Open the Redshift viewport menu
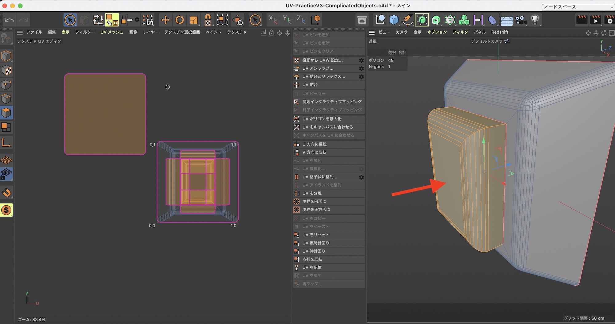The image size is (615, 324). tap(499, 32)
